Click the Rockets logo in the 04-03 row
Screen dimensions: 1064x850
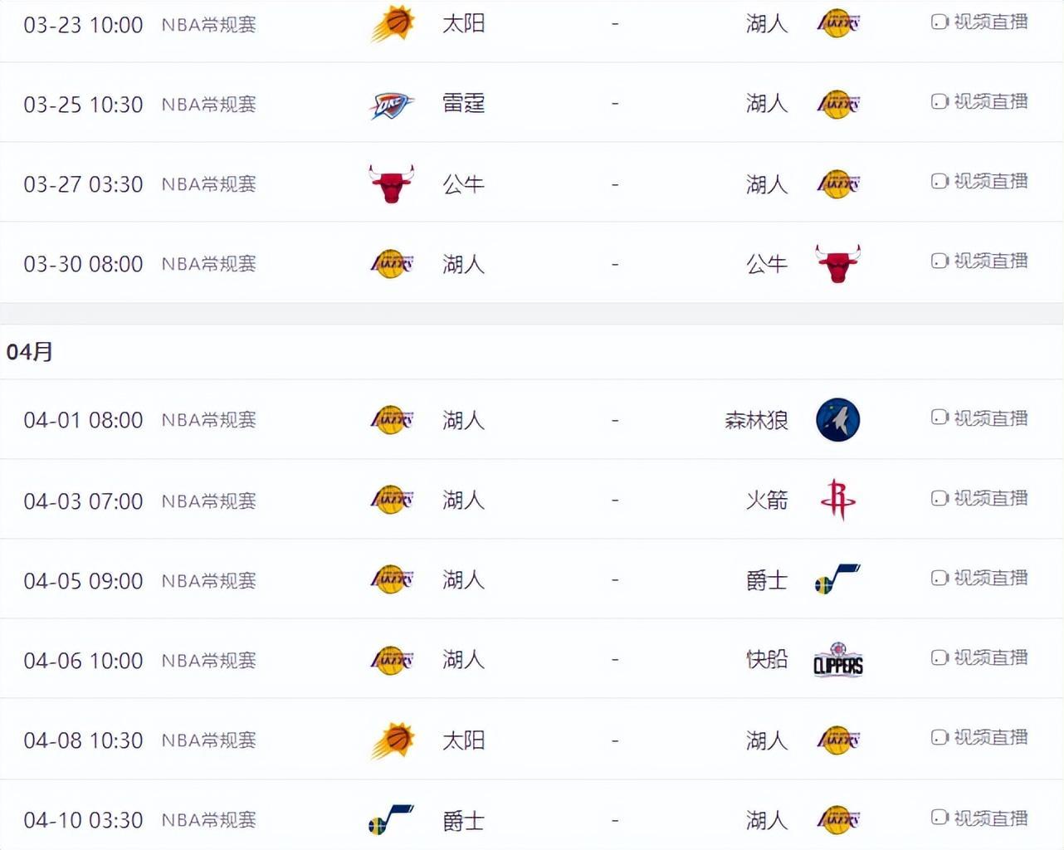[x=837, y=500]
